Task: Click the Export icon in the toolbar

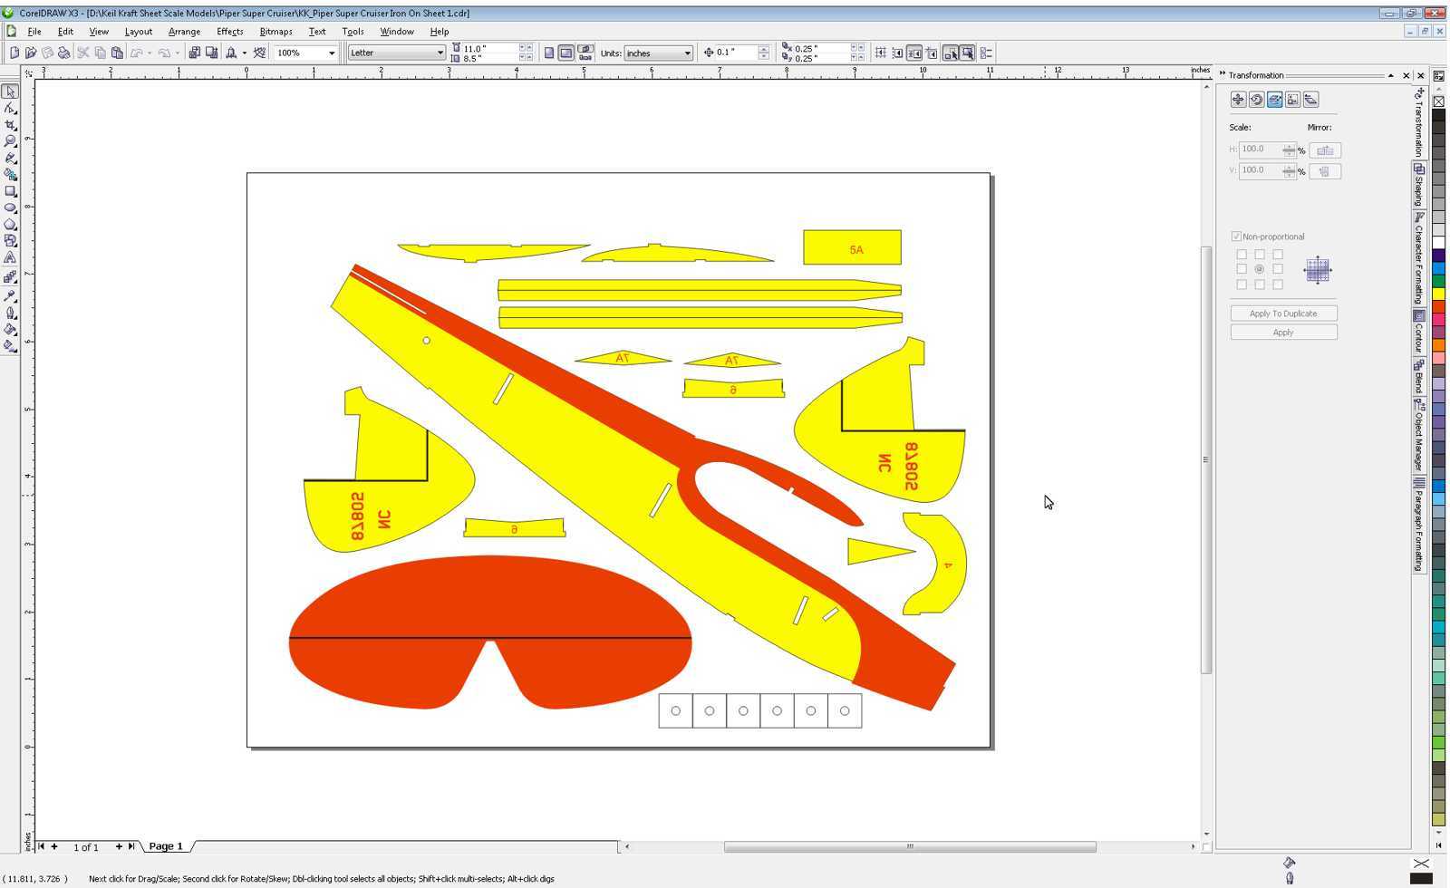Action: (211, 53)
